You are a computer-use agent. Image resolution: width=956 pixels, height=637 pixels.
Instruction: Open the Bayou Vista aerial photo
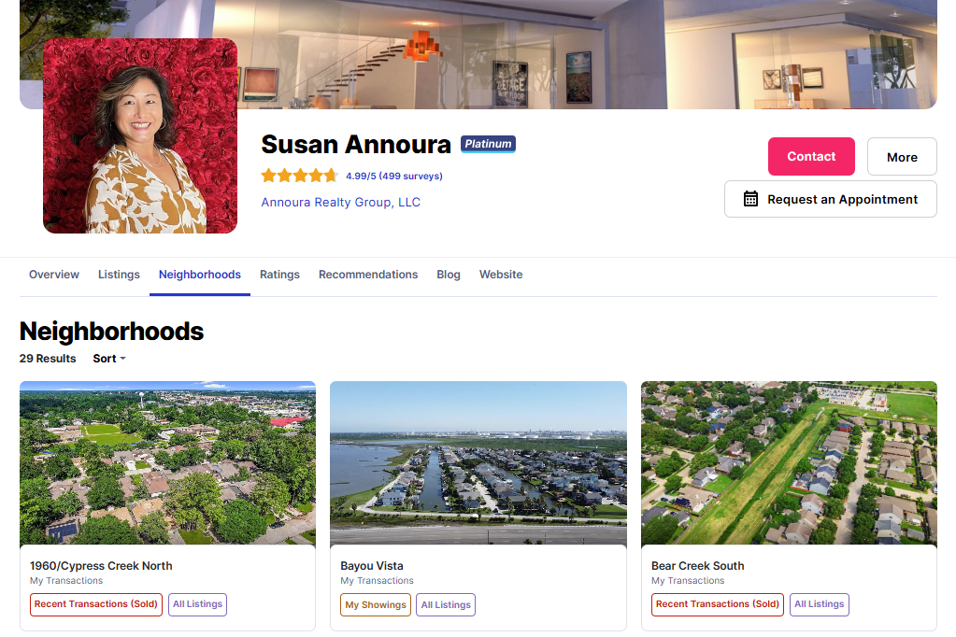point(478,463)
